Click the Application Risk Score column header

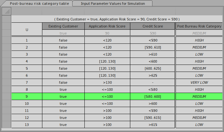click(x=107, y=26)
